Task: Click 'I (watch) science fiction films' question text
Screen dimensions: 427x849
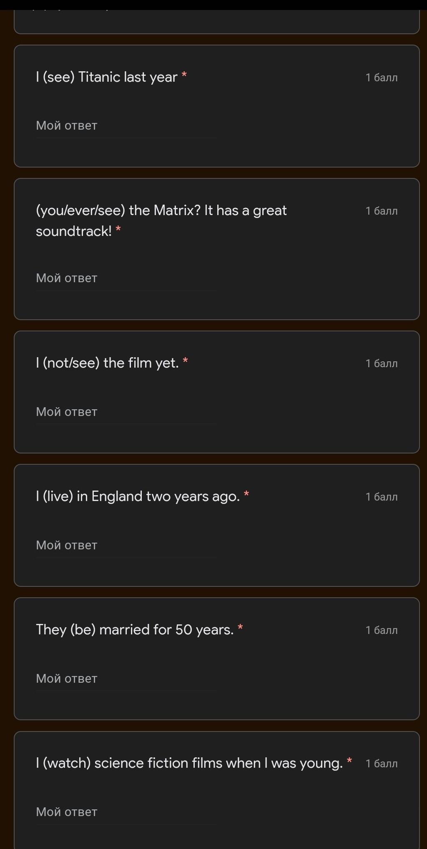Action: pos(189,763)
